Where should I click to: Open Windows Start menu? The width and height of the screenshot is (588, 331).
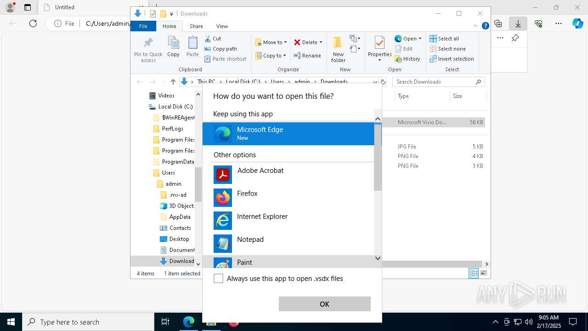coord(11,322)
